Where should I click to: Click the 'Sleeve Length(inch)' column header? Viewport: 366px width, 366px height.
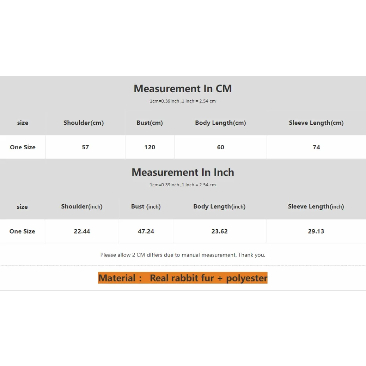316,206
